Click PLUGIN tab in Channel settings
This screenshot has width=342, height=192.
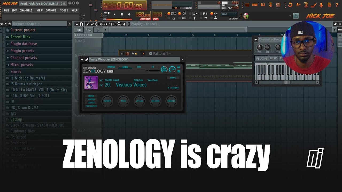coord(261,58)
